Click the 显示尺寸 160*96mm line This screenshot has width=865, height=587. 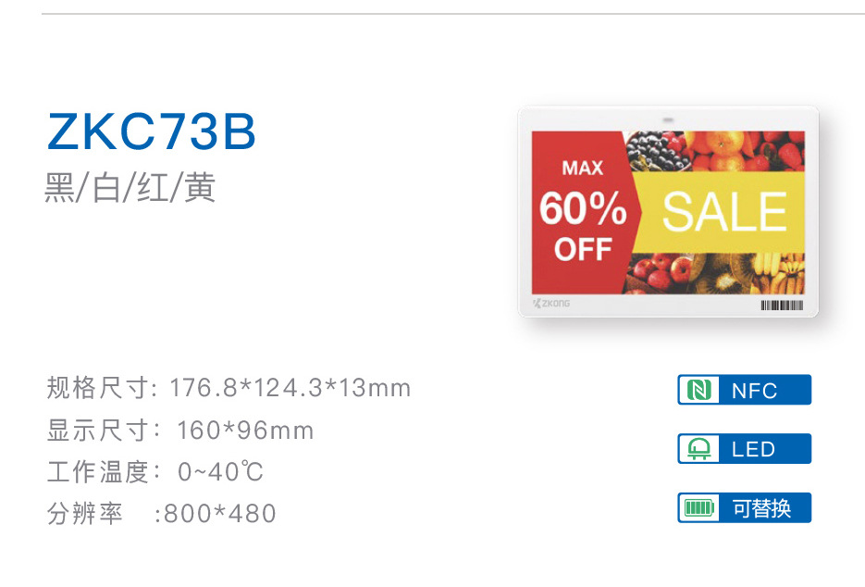click(180, 430)
